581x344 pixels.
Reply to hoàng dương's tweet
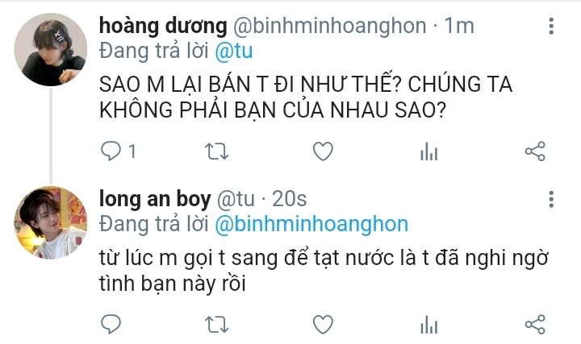point(111,151)
